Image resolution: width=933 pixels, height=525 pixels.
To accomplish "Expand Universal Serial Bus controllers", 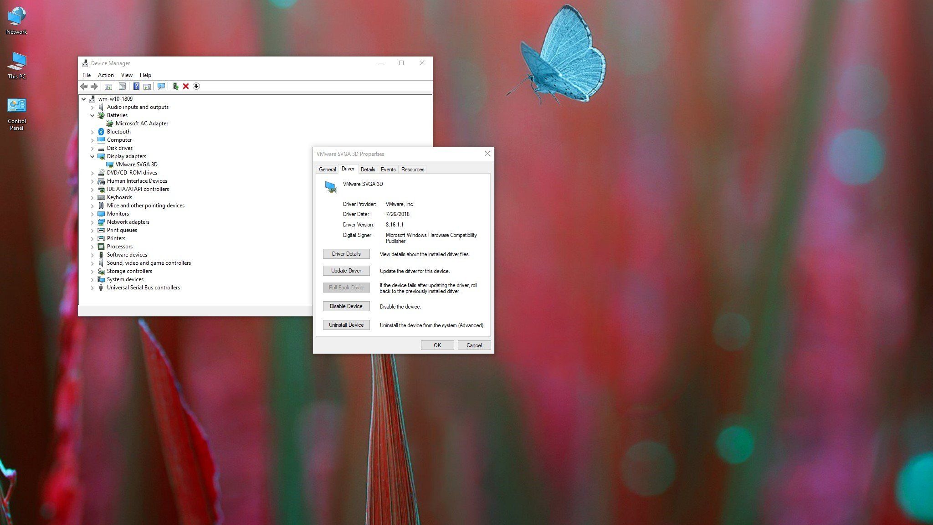I will (x=92, y=288).
